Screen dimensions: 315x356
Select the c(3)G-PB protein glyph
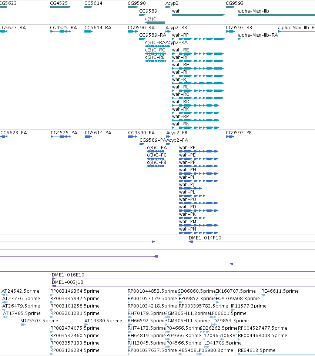(x=155, y=166)
